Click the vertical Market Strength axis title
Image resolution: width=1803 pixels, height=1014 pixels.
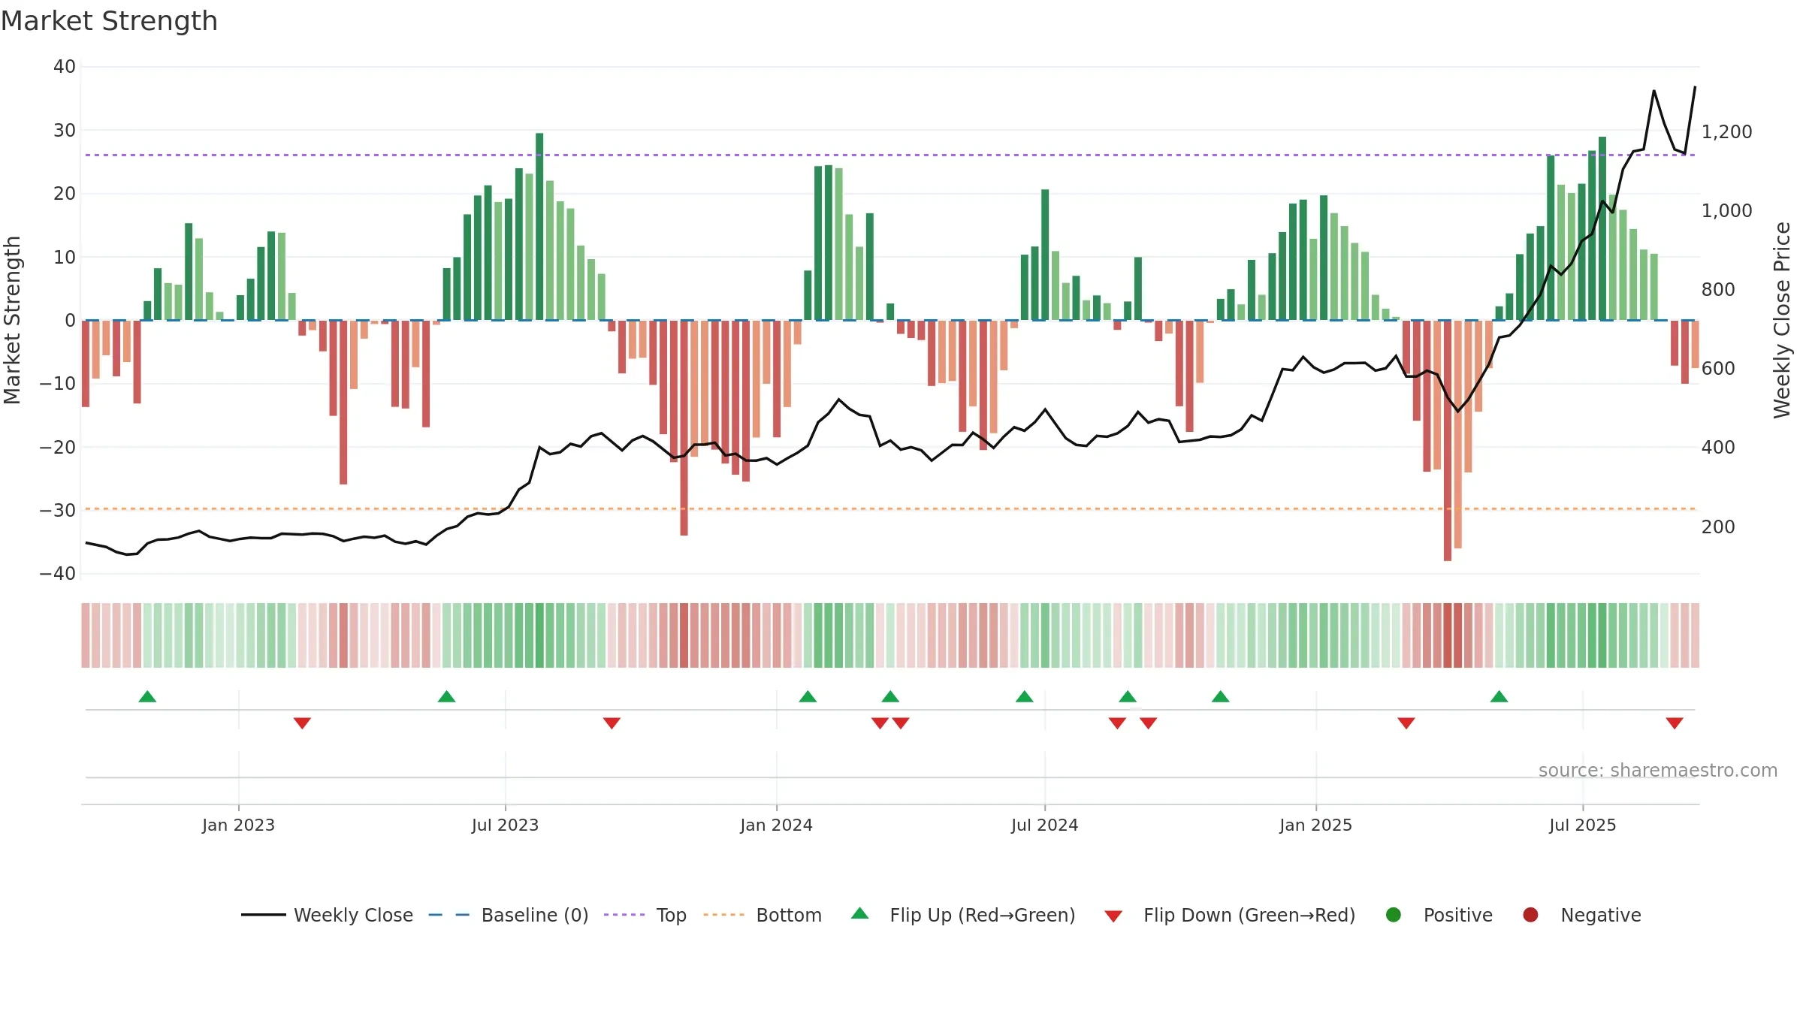[13, 320]
